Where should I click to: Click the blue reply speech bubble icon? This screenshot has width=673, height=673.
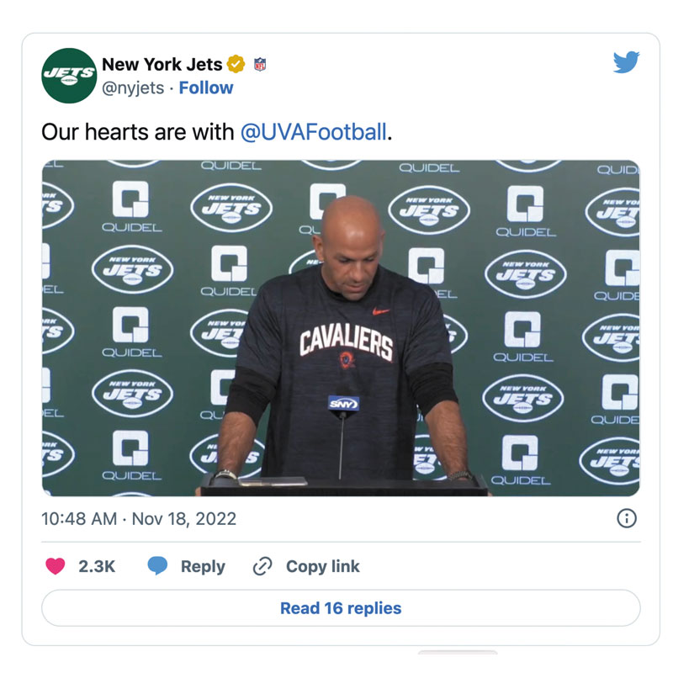click(157, 566)
